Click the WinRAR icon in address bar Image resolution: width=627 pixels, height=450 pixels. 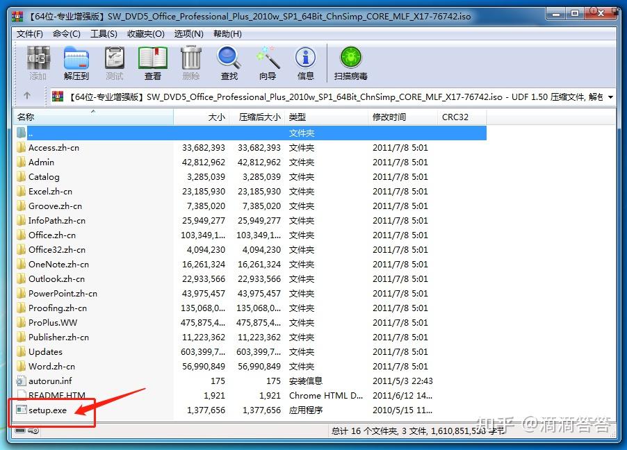tap(58, 97)
